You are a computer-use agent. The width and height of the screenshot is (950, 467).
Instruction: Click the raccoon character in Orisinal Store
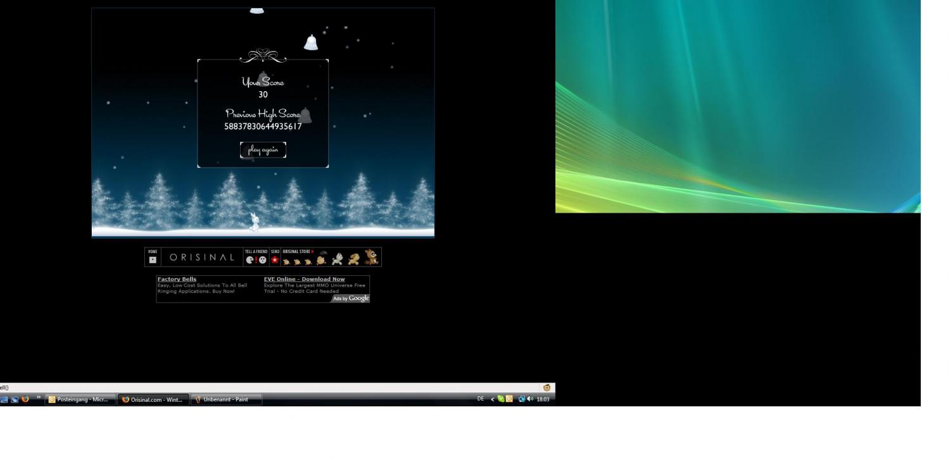pos(371,257)
